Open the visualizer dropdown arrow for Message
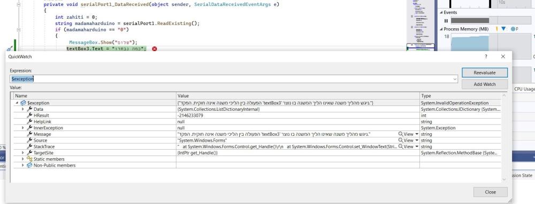The height and width of the screenshot is (204, 535). [417, 134]
